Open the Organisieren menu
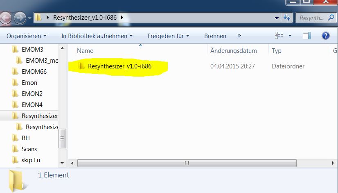Viewport: 338px width, 193px height. [x=26, y=36]
